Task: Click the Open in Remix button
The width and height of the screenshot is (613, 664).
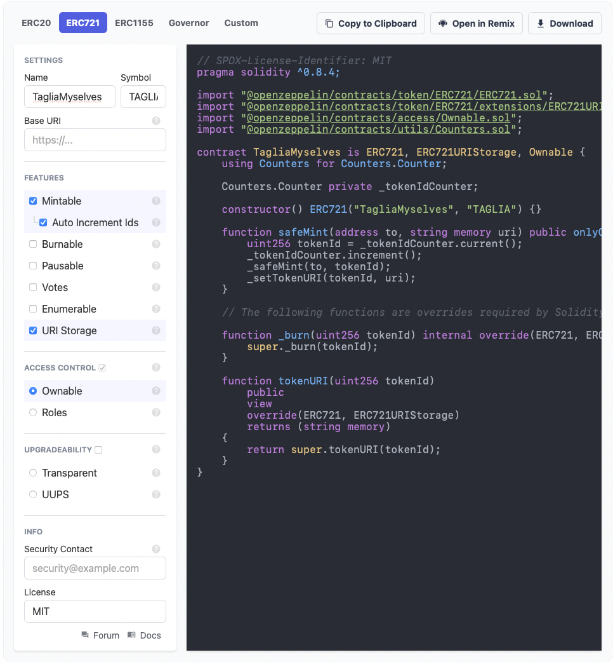Action: (x=477, y=24)
